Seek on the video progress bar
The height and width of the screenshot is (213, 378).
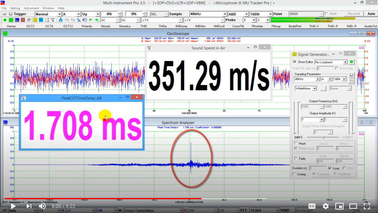[189, 199]
